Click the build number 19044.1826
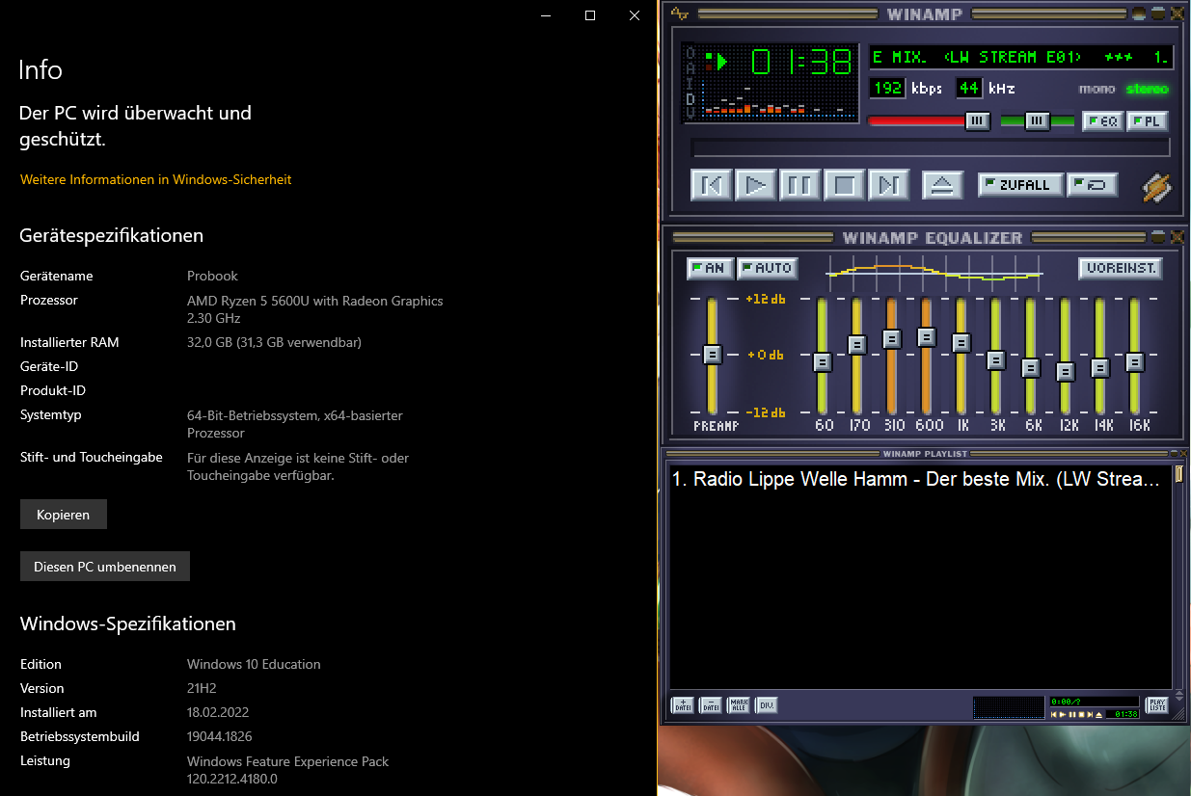This screenshot has width=1191, height=796. click(x=220, y=736)
